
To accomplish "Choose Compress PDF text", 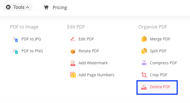I will click(164, 63).
